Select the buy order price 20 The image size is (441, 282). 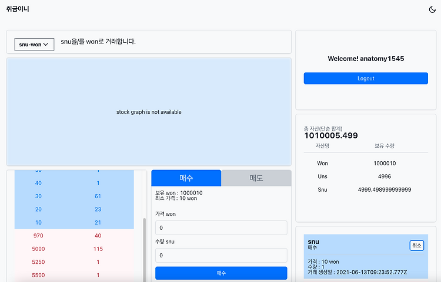[38, 209]
